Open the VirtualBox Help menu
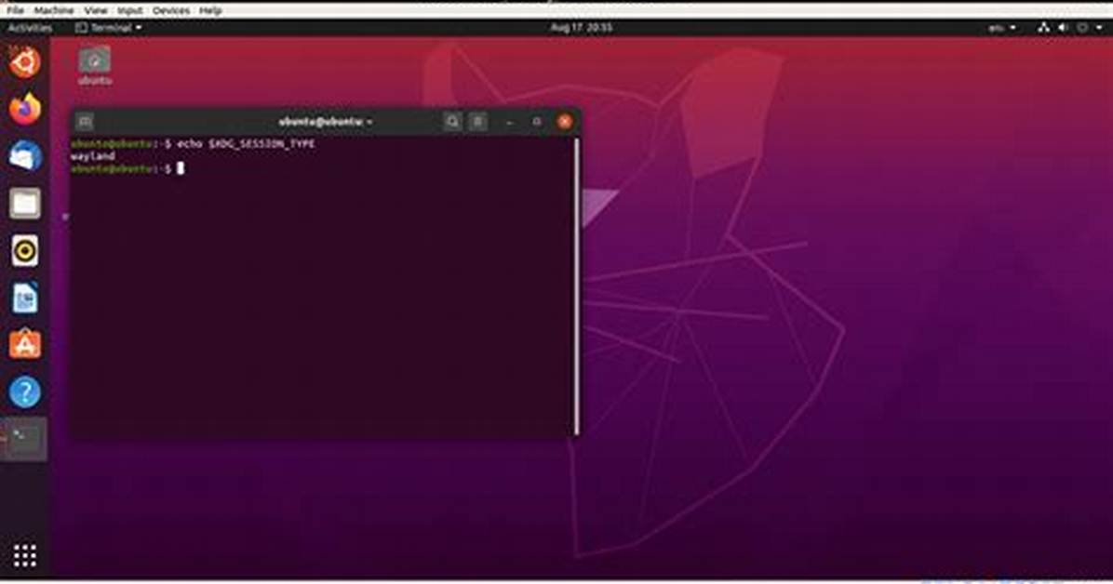Image resolution: width=1113 pixels, height=584 pixels. point(211,10)
